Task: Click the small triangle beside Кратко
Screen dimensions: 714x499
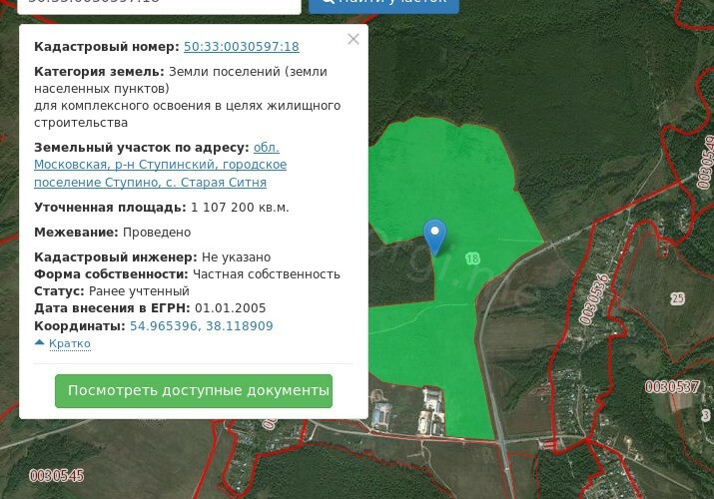Action: (40, 343)
